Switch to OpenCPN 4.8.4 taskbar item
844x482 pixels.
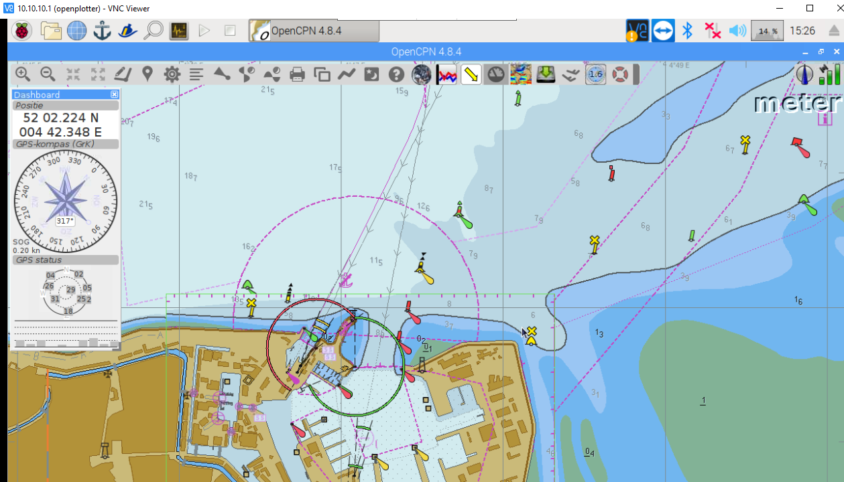click(314, 31)
